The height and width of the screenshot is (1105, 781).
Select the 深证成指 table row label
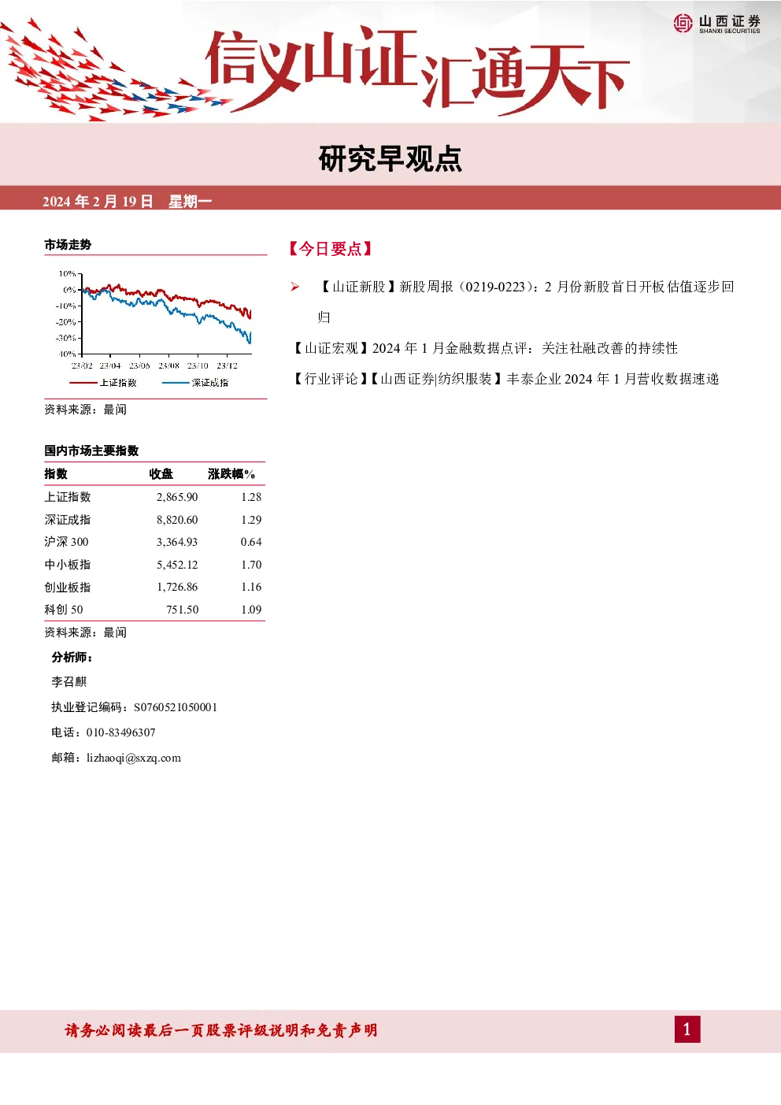coord(68,520)
